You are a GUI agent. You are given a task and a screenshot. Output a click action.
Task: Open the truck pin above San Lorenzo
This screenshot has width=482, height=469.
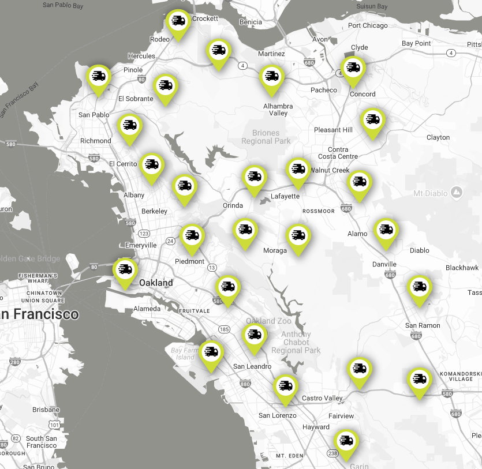[x=285, y=387]
